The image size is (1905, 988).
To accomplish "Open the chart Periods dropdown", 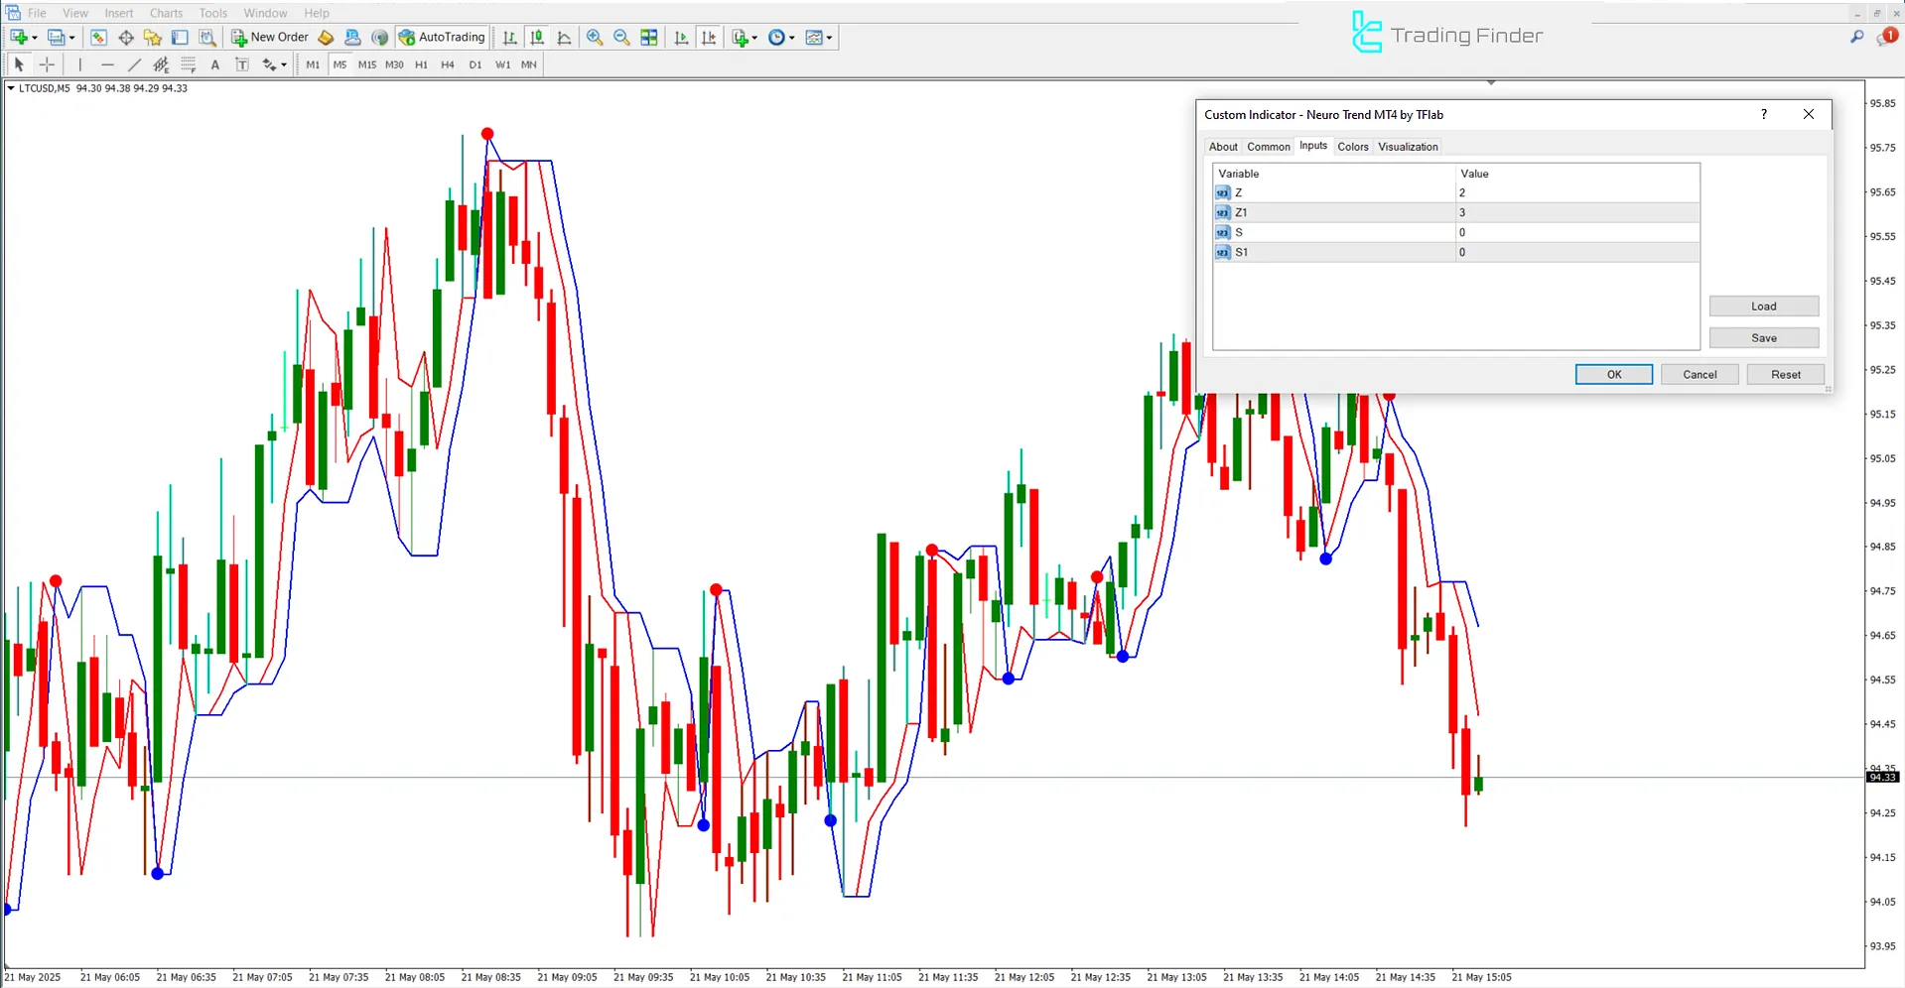I will coord(781,37).
